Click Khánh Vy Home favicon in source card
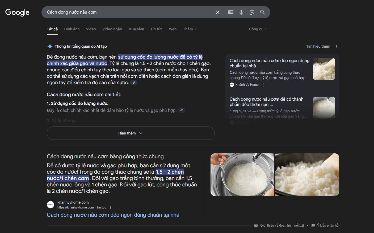Screen dimensions: 374x233 tap(232, 85)
